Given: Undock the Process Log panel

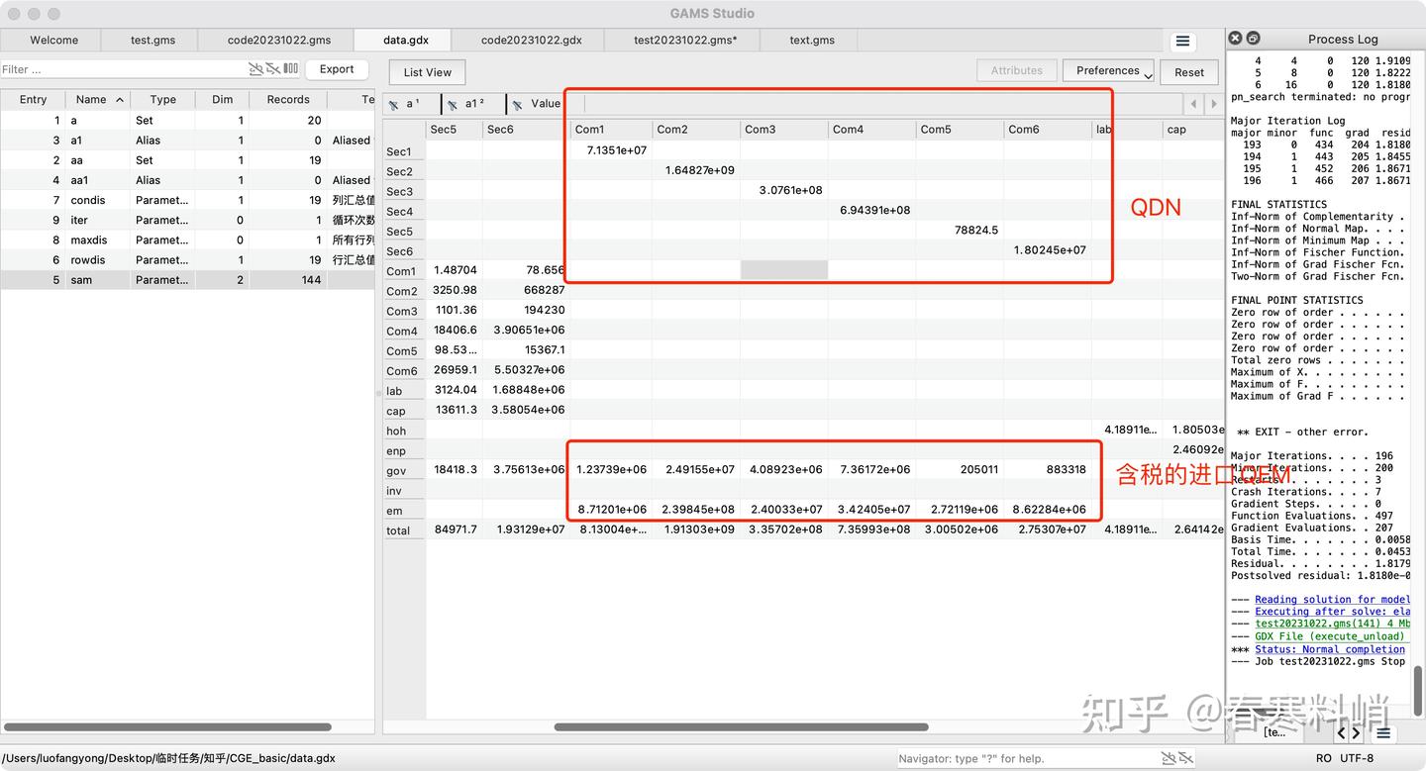Looking at the screenshot, I should pyautogui.click(x=1253, y=39).
